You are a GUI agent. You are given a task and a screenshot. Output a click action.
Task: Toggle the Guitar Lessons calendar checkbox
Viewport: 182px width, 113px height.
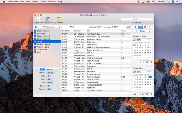(35, 39)
